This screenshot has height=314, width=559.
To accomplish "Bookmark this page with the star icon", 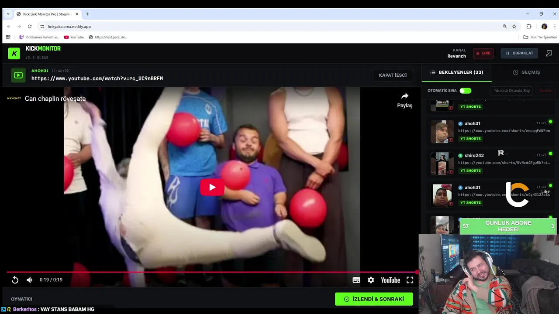I will (x=514, y=27).
